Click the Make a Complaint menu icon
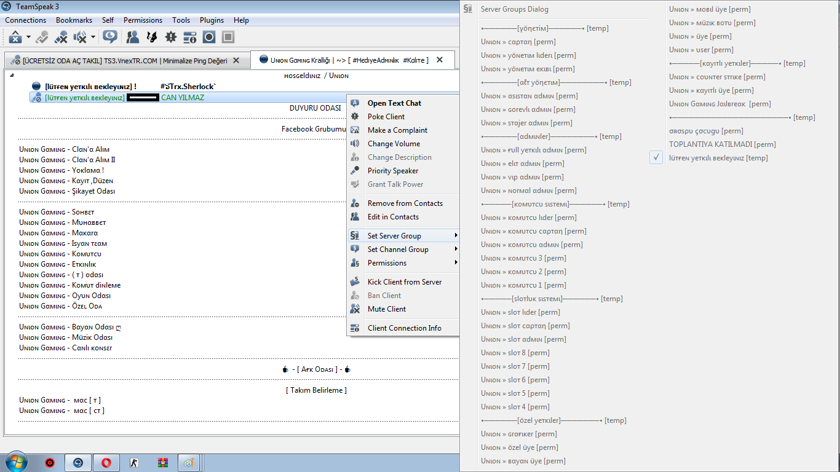Viewport: 840px width, 472px height. pos(355,130)
